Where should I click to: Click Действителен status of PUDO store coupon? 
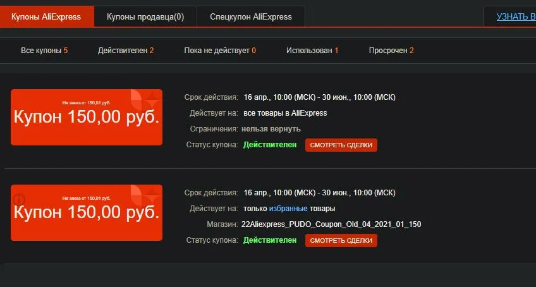pyautogui.click(x=270, y=240)
